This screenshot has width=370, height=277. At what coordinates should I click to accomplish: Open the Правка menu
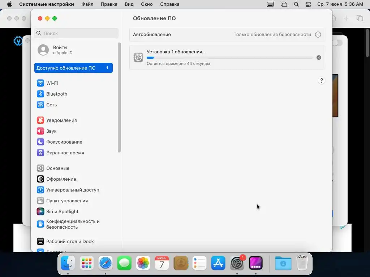pyautogui.click(x=109, y=4)
